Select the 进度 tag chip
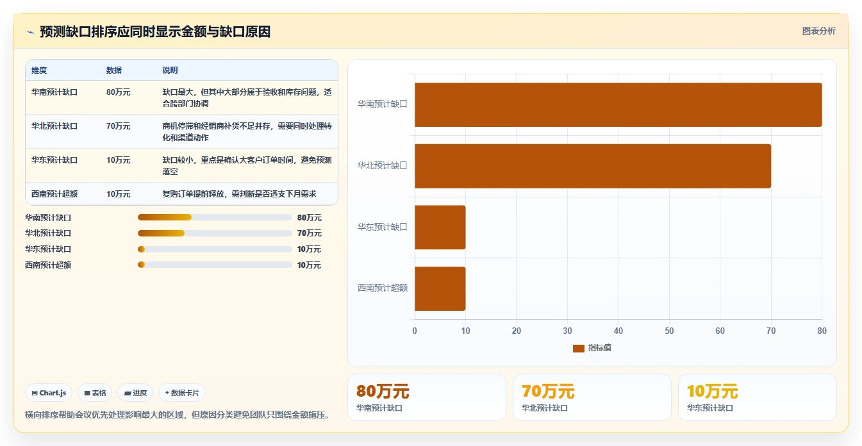The height and width of the screenshot is (446, 862). coord(135,393)
